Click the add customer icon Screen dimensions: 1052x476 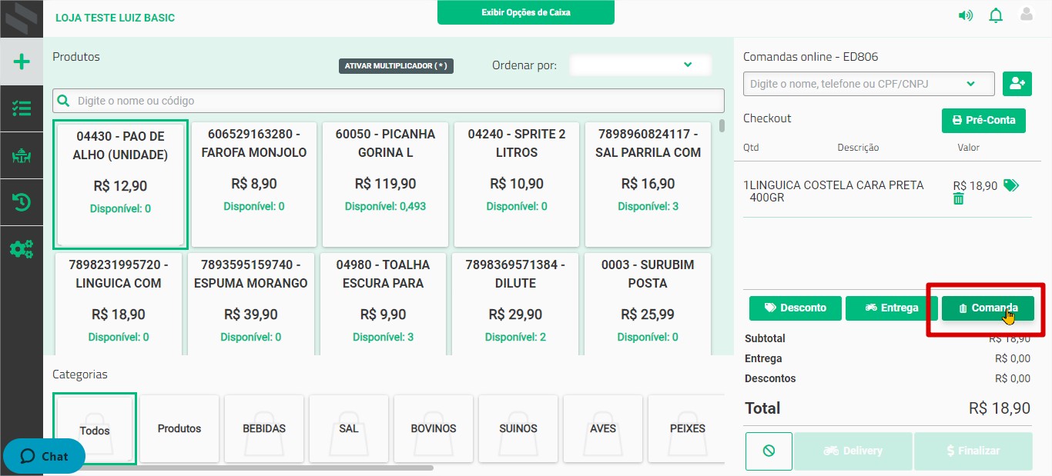(x=1017, y=83)
